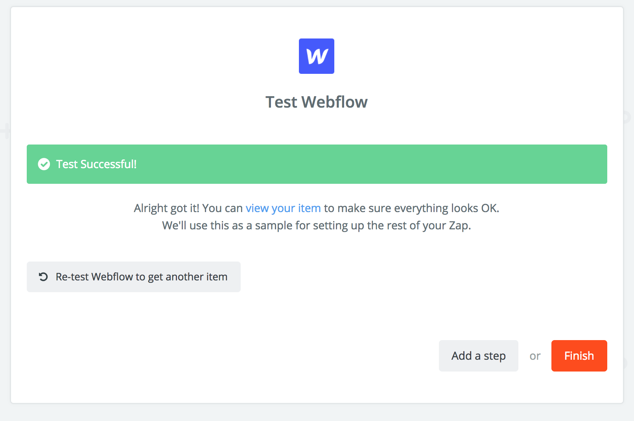Click the circular re-test arrow icon
This screenshot has width=634, height=421.
point(43,277)
